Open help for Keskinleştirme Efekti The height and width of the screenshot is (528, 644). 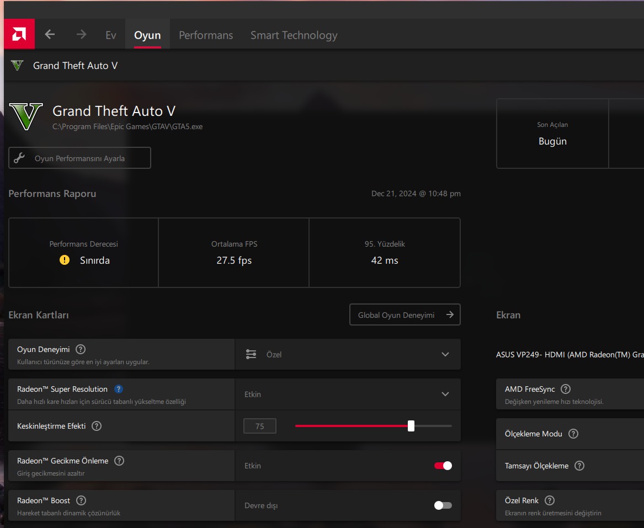[97, 426]
